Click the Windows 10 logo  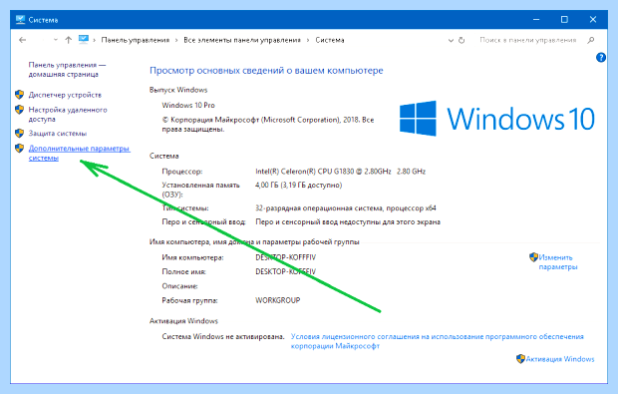coord(497,119)
